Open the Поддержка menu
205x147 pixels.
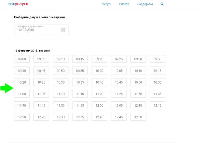tap(145, 4)
